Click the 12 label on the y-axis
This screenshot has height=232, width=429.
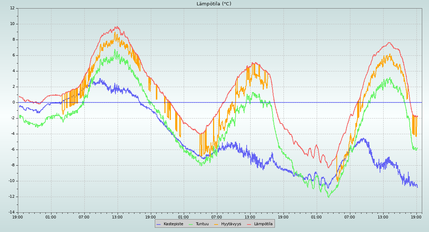[13, 8]
